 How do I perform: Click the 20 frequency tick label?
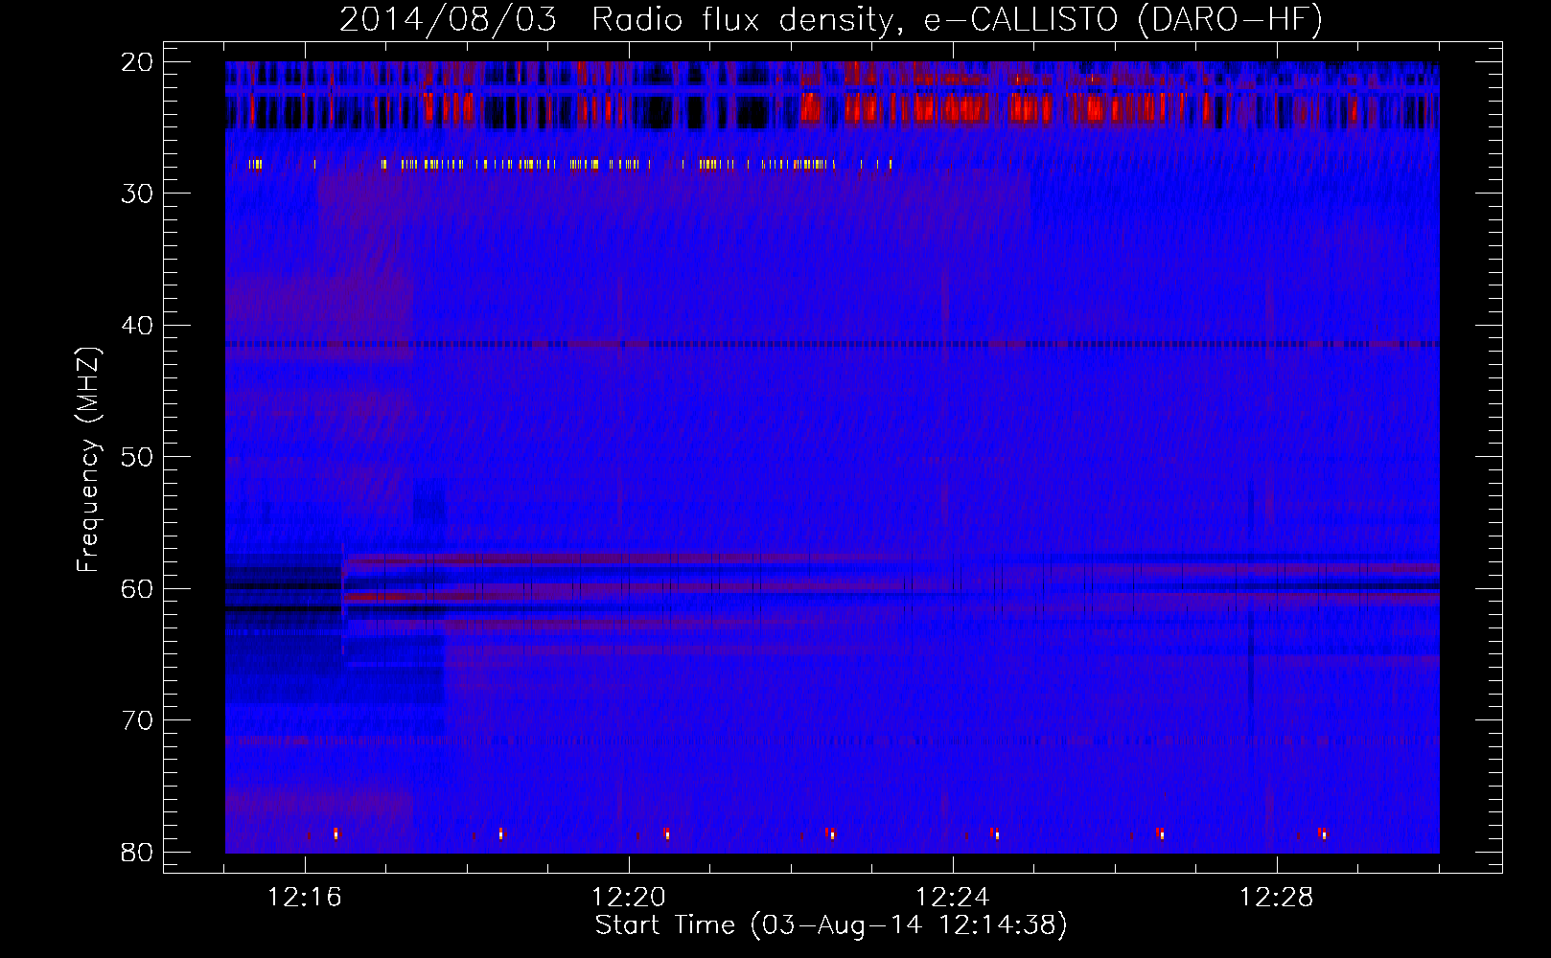click(138, 62)
